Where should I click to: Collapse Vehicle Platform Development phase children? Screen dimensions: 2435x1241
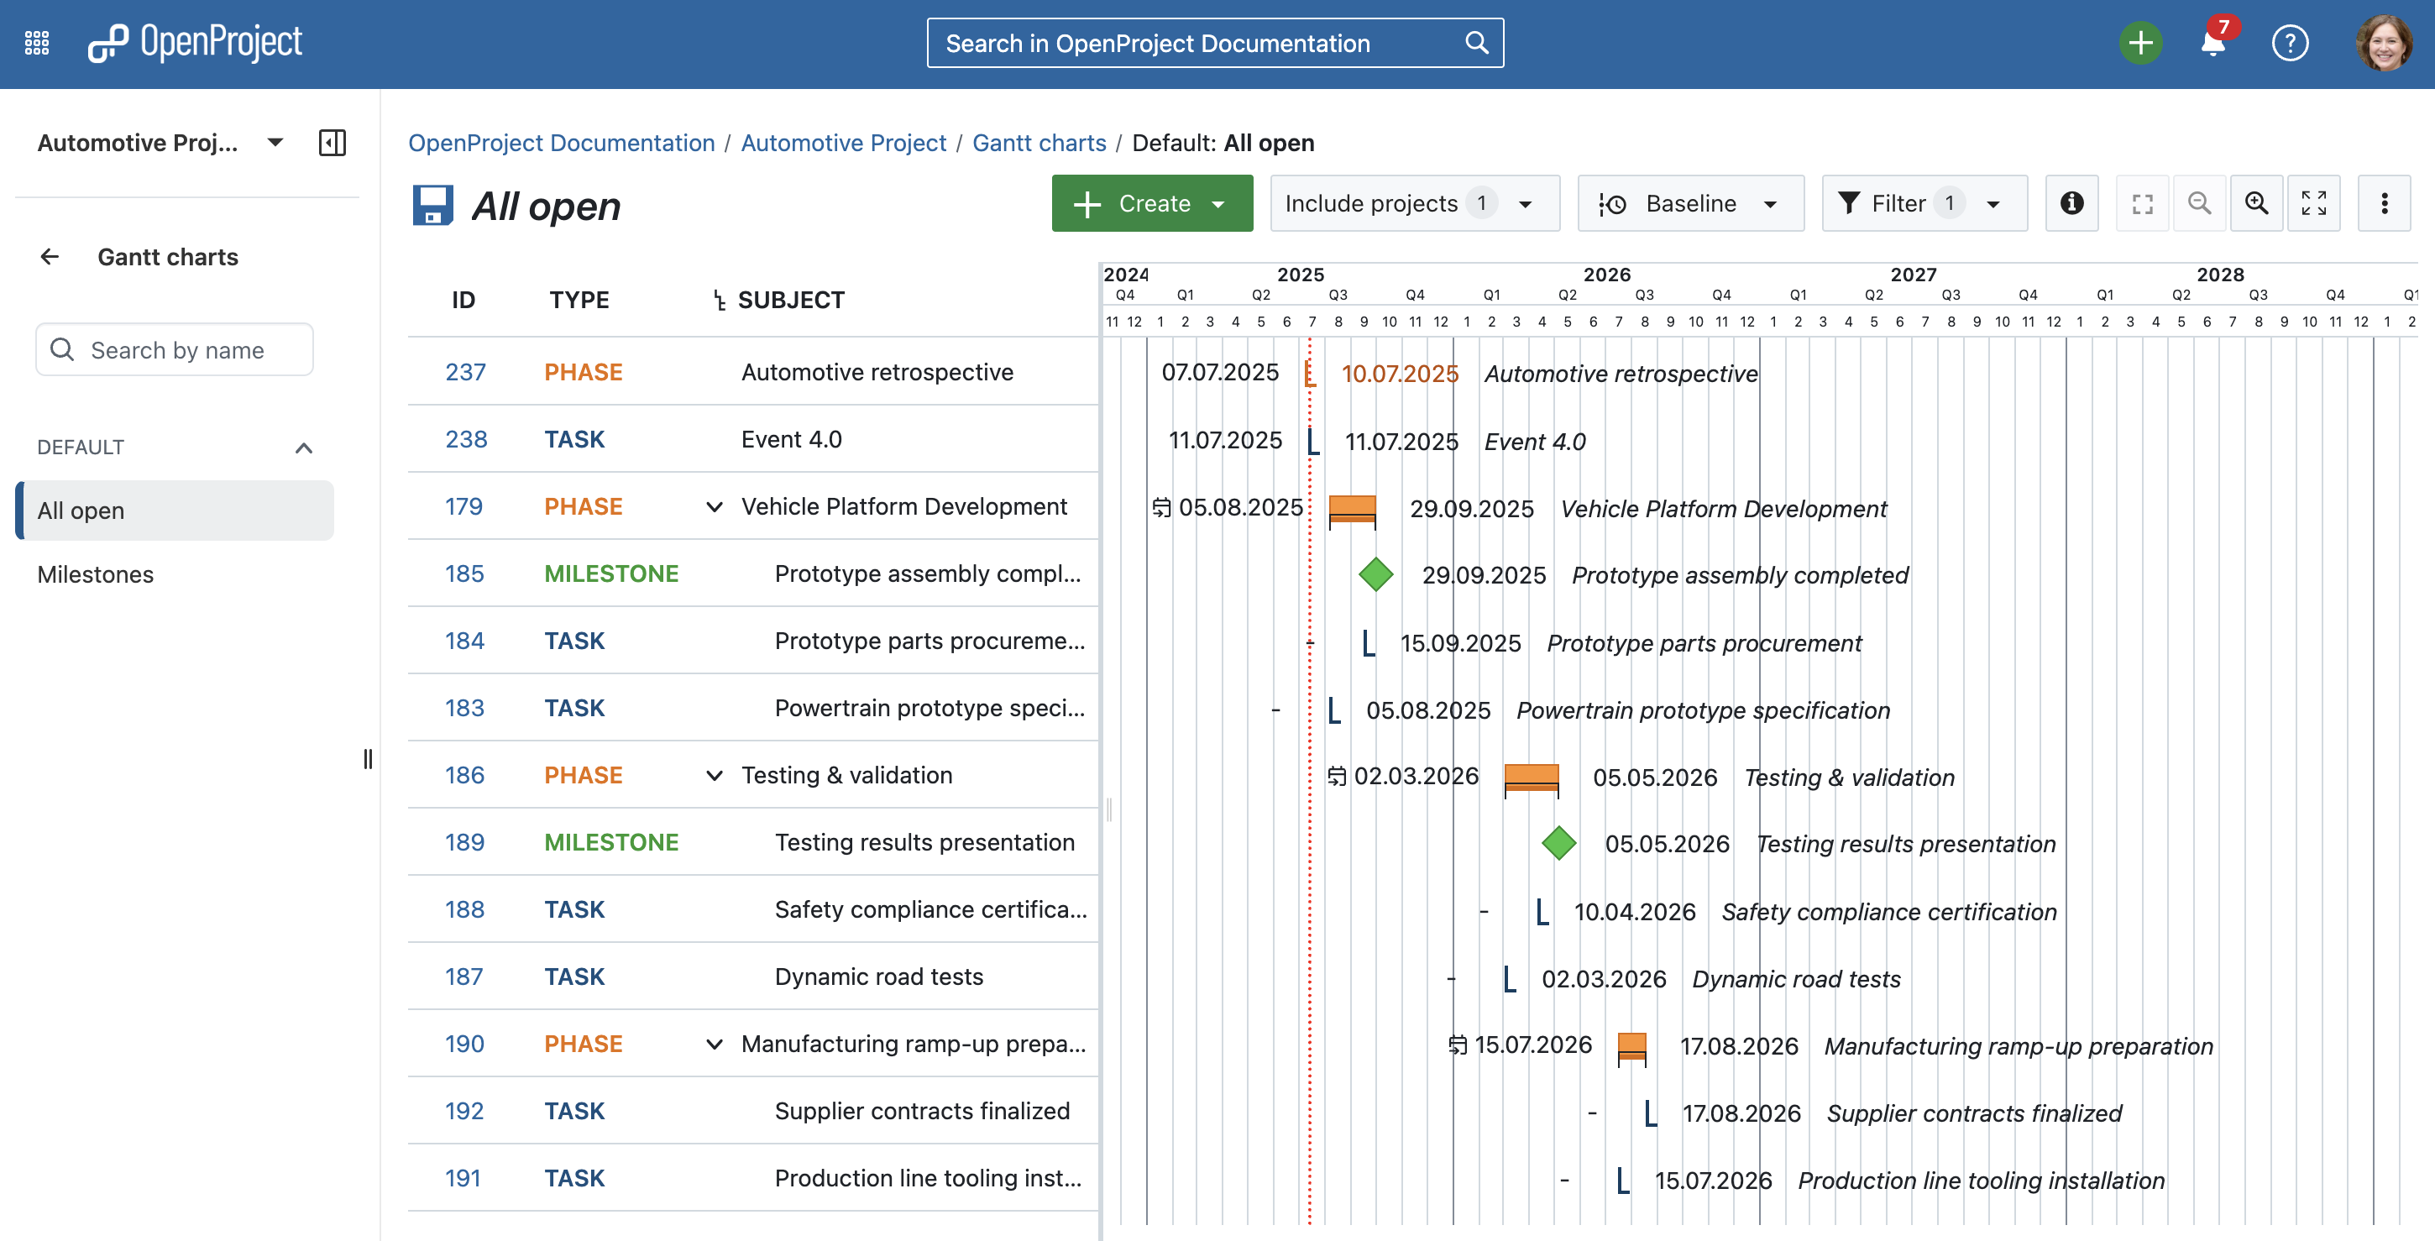point(715,507)
